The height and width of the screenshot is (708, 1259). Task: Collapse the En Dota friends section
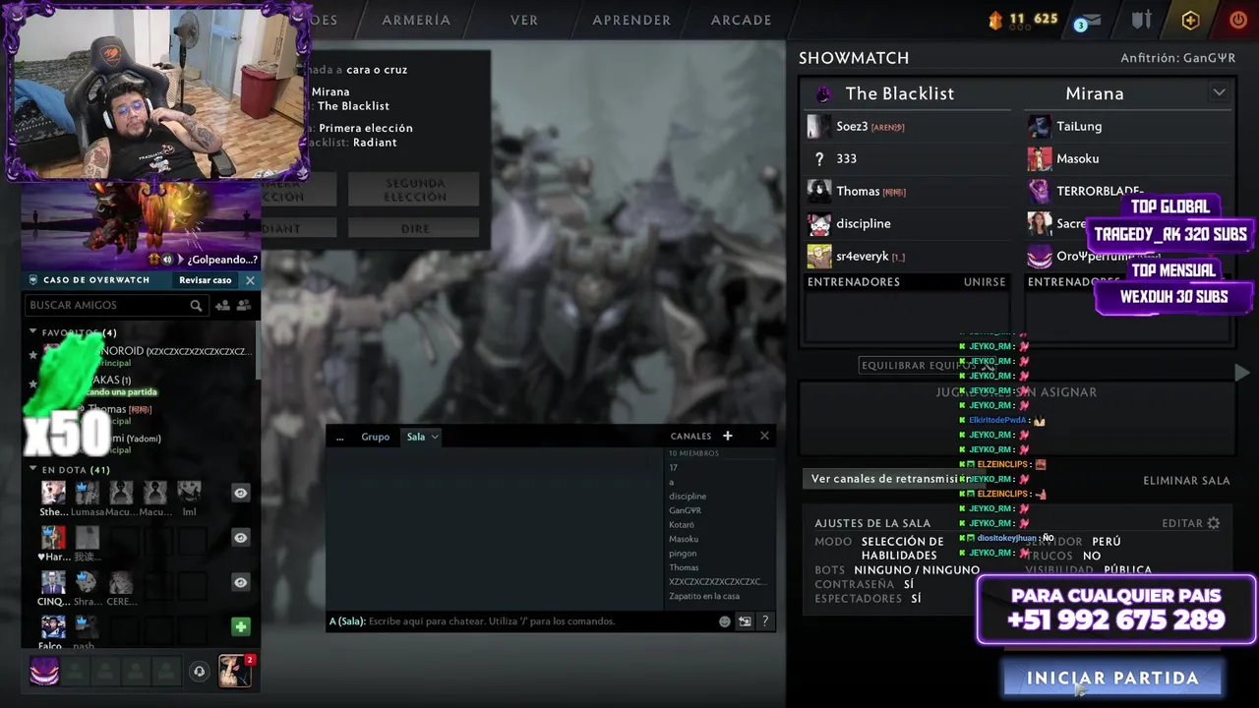pyautogui.click(x=32, y=469)
